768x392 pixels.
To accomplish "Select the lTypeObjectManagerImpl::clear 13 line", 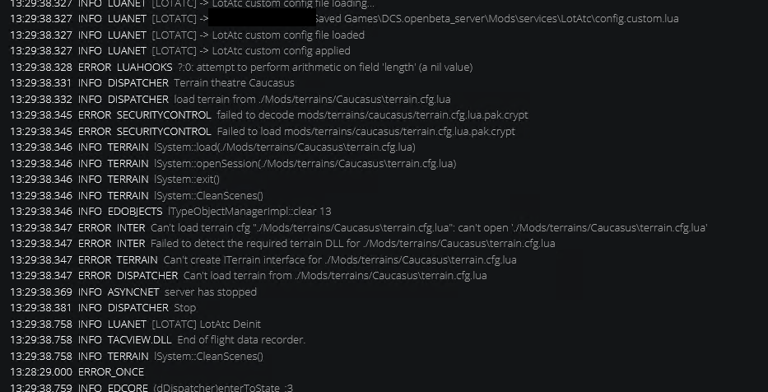I will 170,211.
